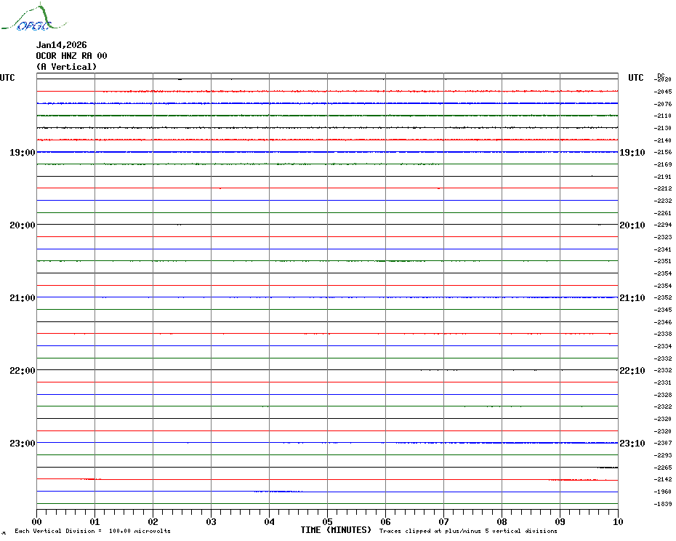Click the TIME (MINUTES) axis title

(336, 530)
